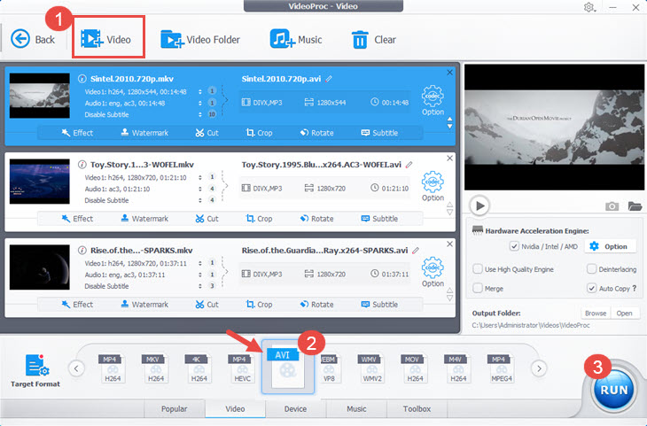647x426 pixels.
Task: Toggle Nvidia / Intel / AMD checkbox
Action: tap(514, 246)
